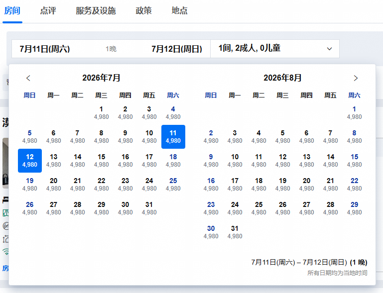Select August 12 in the calendar

point(282,161)
